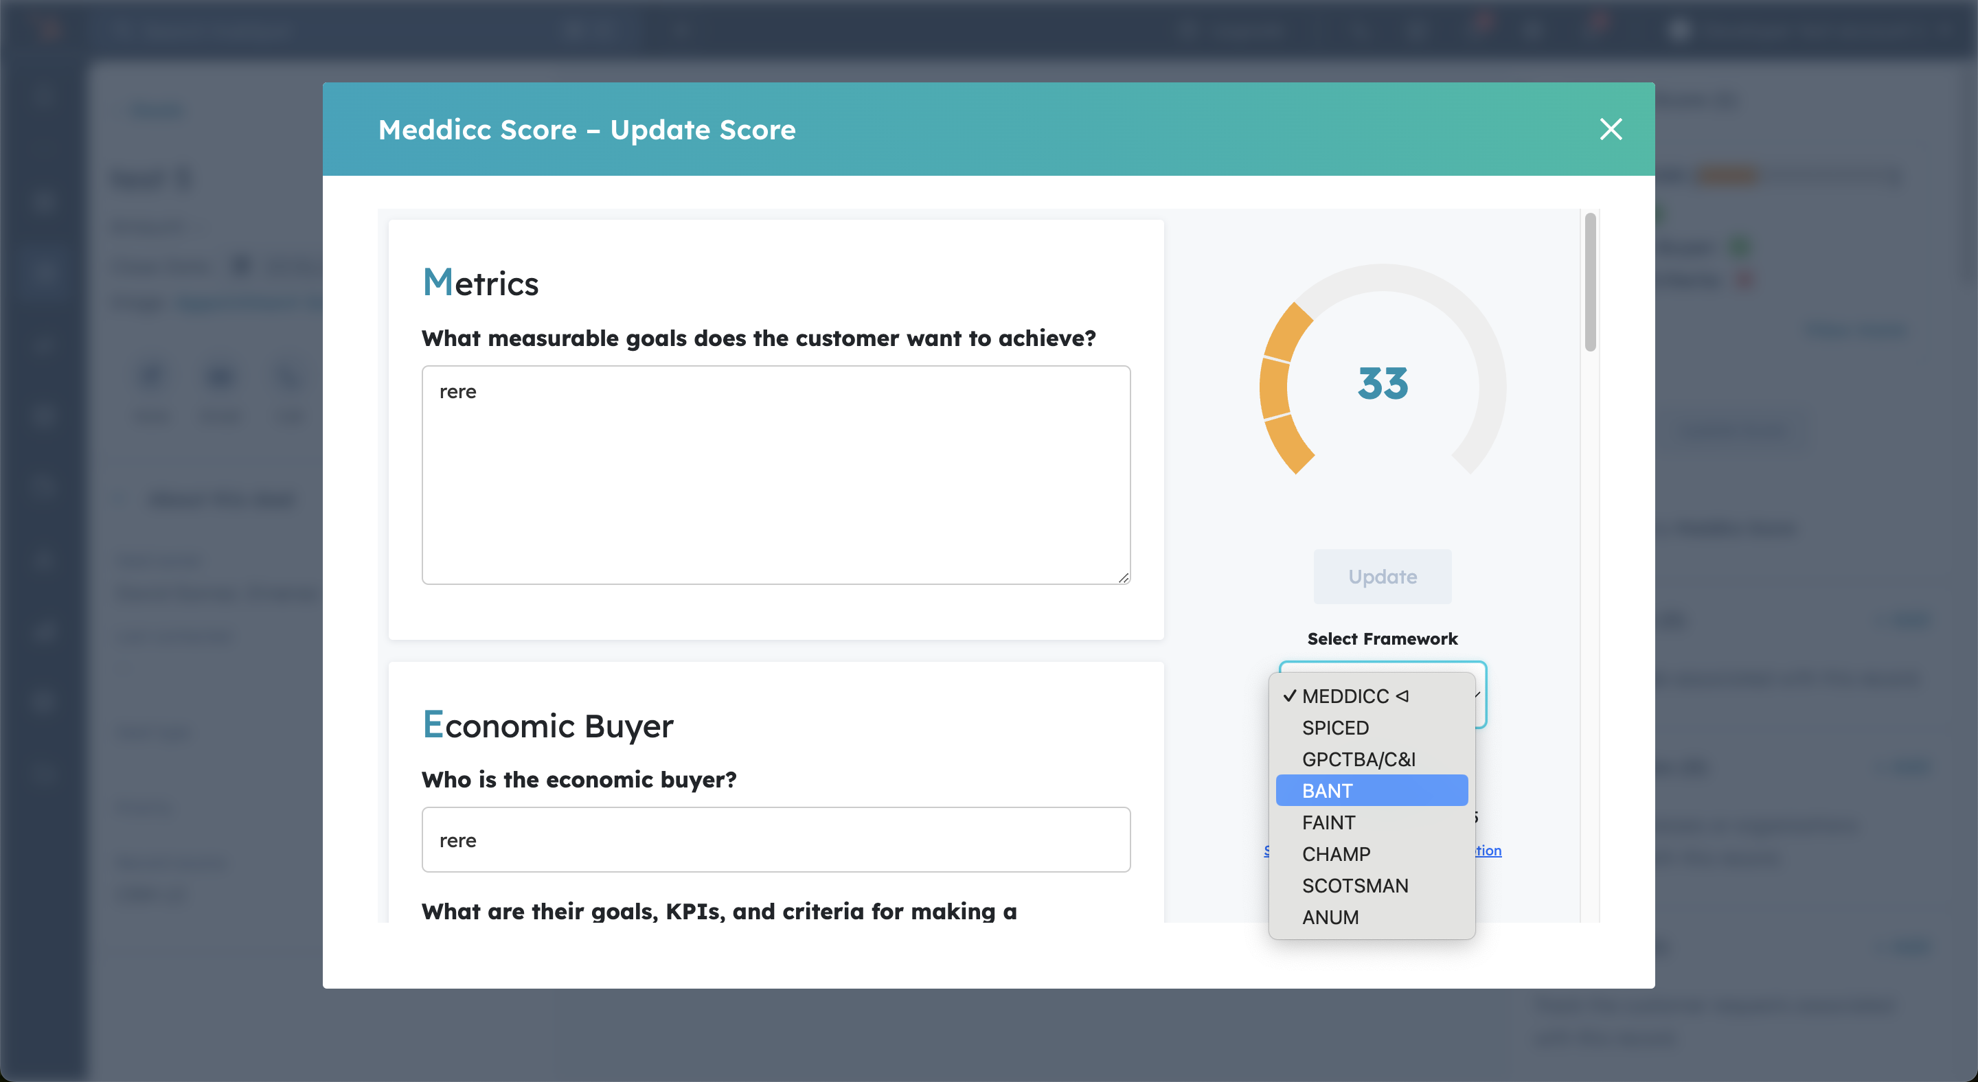Click the 'Meddicc Score – Update Score' title
The image size is (1978, 1082).
587,129
